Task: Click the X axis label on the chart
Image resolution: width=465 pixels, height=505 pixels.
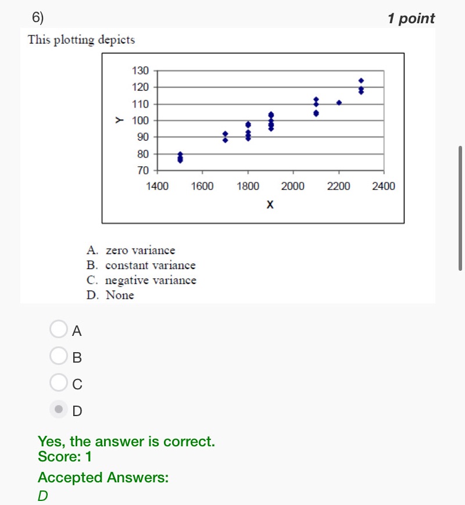Action: (x=269, y=205)
